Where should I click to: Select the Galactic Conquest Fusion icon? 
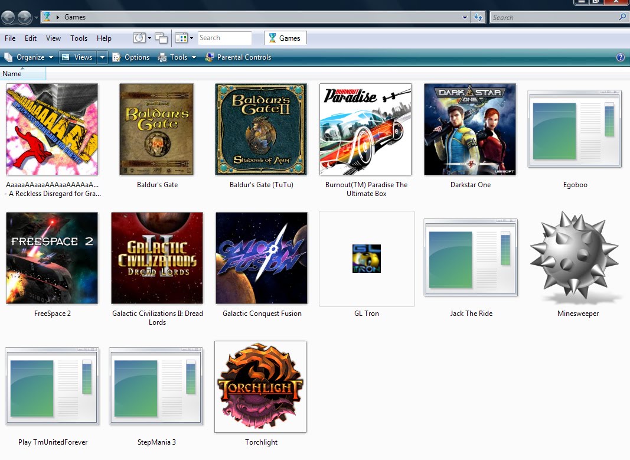pyautogui.click(x=262, y=258)
